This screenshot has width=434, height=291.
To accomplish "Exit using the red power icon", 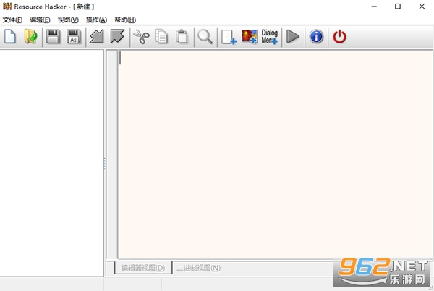I will (340, 37).
